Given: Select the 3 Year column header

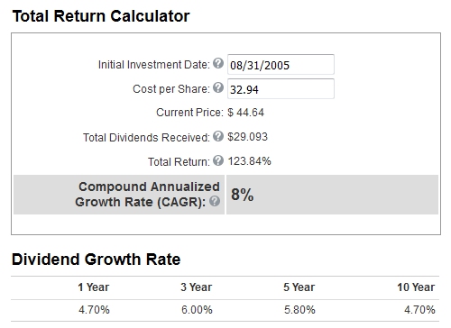Looking at the screenshot, I should [x=197, y=287].
